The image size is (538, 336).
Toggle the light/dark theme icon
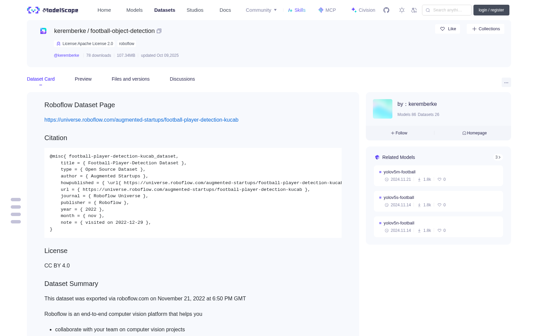point(402,10)
